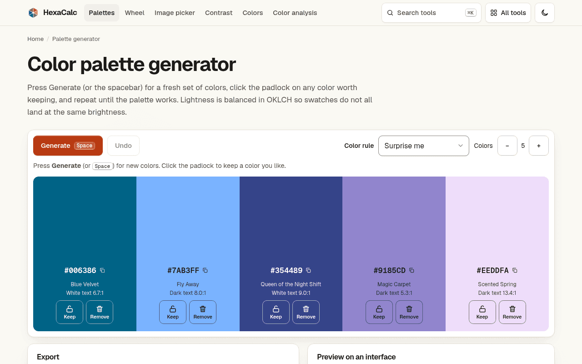This screenshot has height=364, width=582.
Task: Copy hex code #9185CD
Action: coord(411,270)
